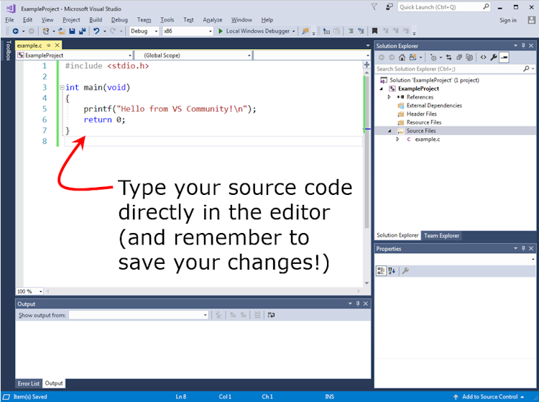Screen dimensions: 539x402
Task: Switch to the Team Explorer tab
Action: click(x=441, y=236)
